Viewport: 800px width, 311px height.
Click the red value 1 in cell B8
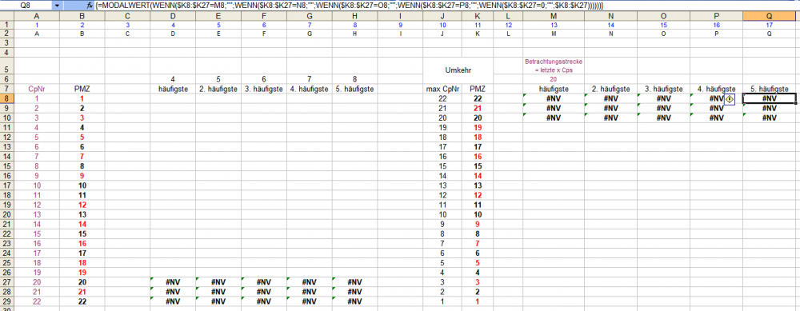point(82,98)
